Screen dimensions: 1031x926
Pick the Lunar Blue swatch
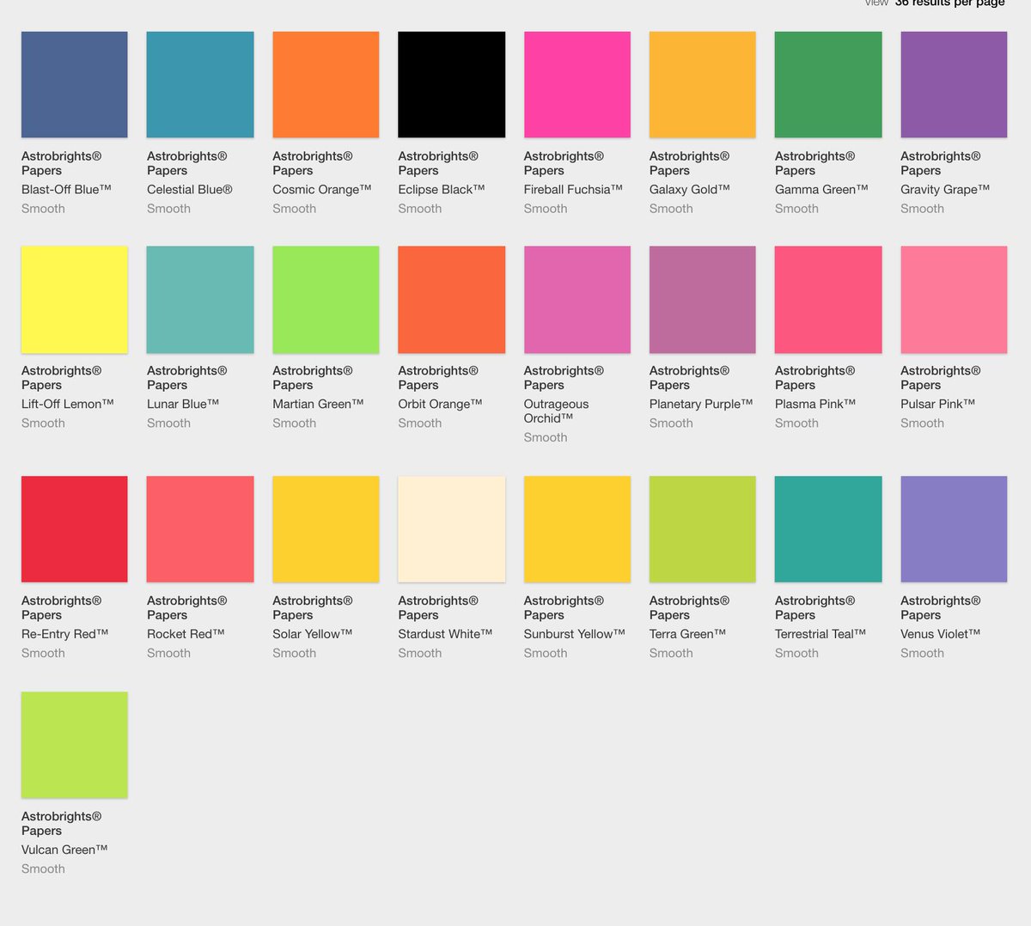tap(200, 300)
